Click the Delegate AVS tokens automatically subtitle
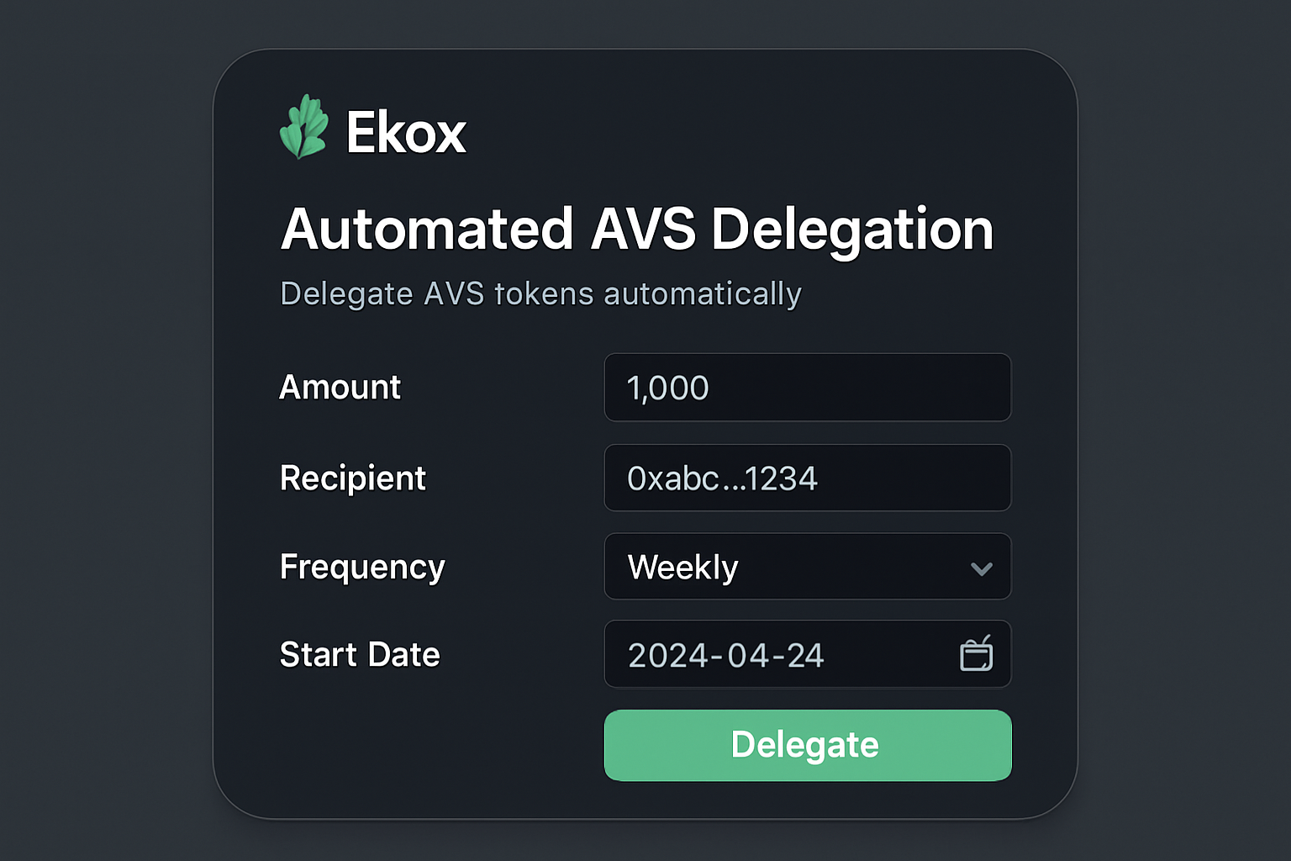The width and height of the screenshot is (1291, 861). 540,293
